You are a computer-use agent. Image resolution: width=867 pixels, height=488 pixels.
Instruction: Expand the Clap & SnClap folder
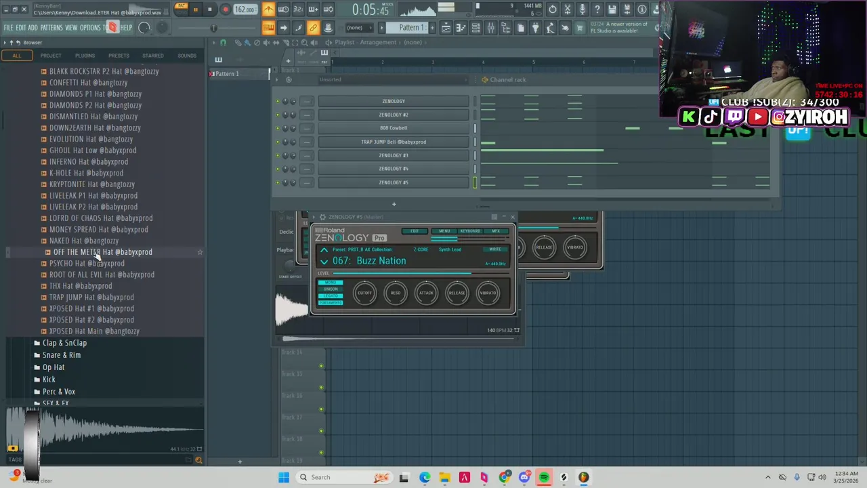coord(64,343)
